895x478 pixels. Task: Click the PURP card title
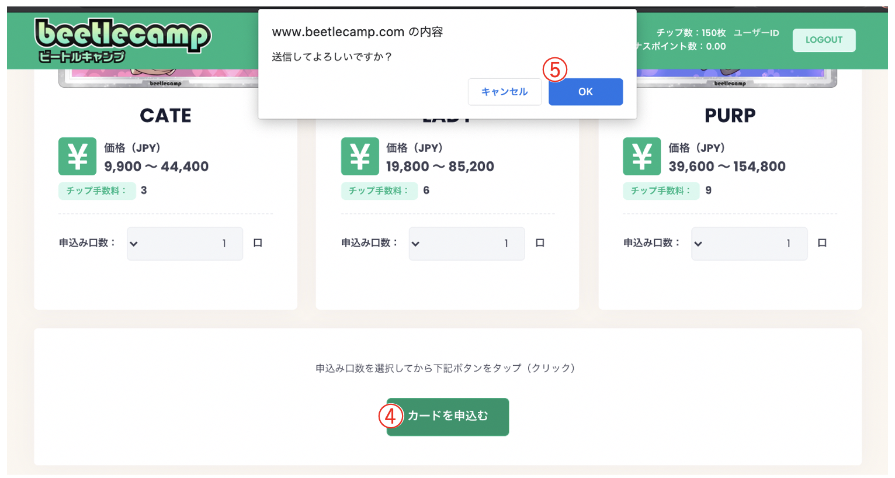(730, 116)
